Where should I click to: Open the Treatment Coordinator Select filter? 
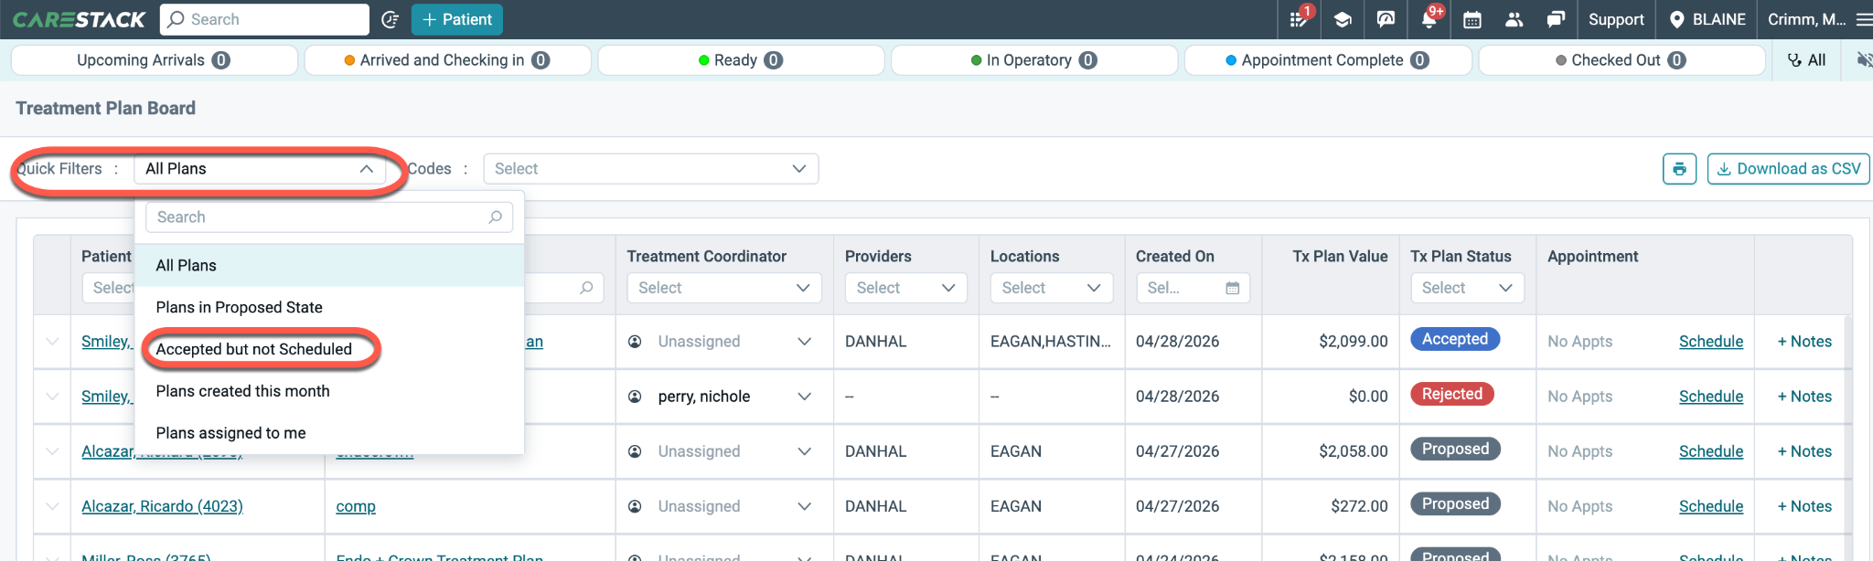(724, 288)
